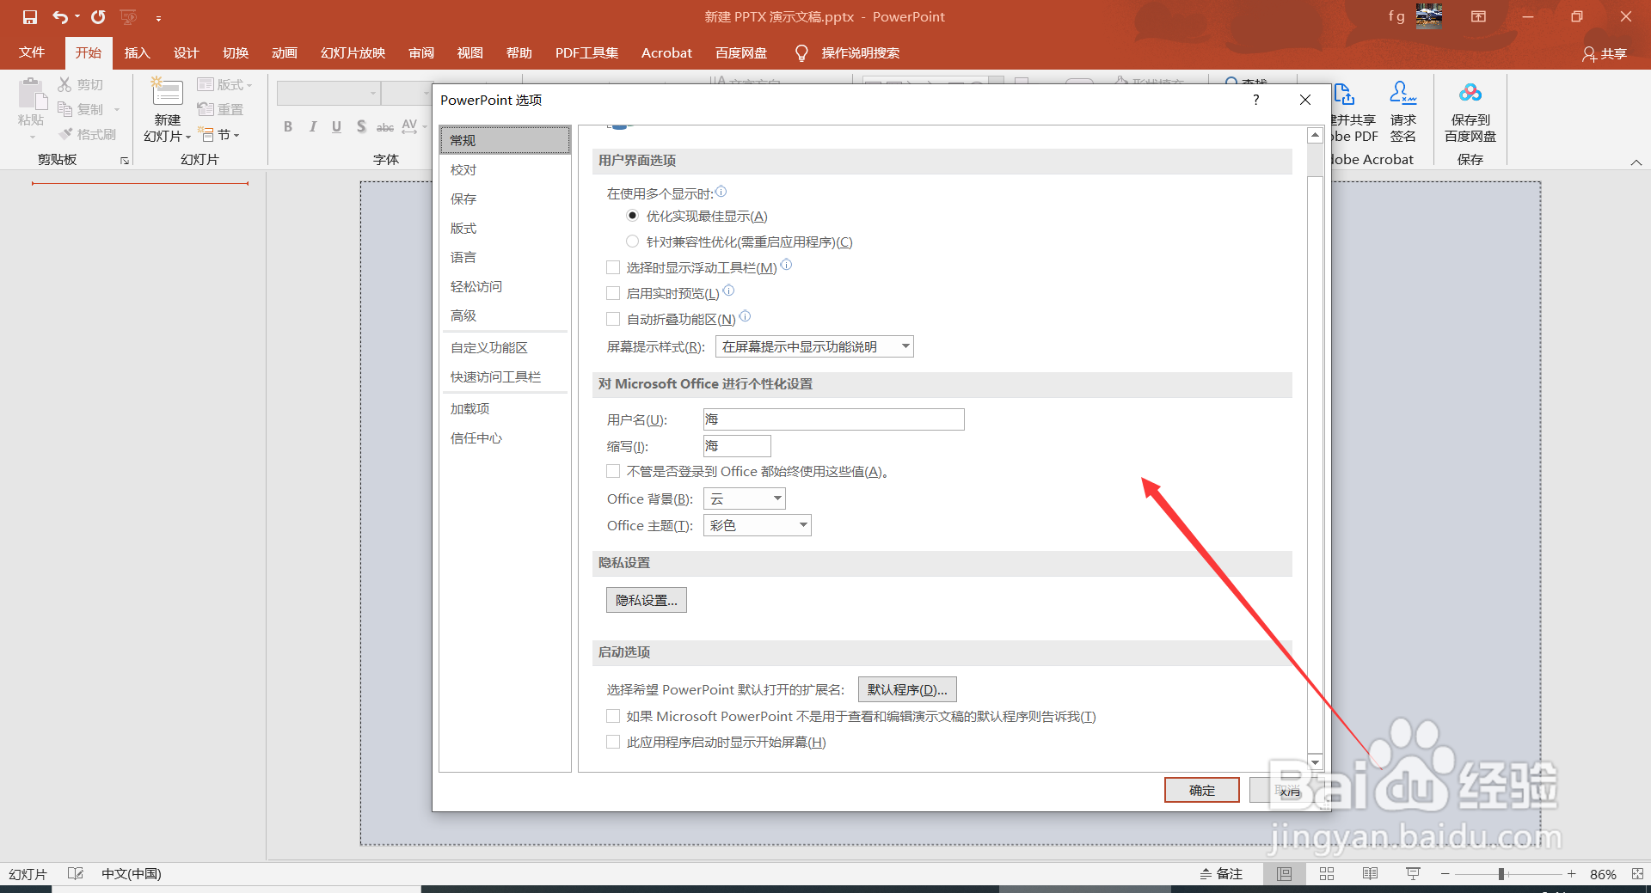Toggle Italic formatting icon
The height and width of the screenshot is (893, 1651).
pyautogui.click(x=313, y=127)
